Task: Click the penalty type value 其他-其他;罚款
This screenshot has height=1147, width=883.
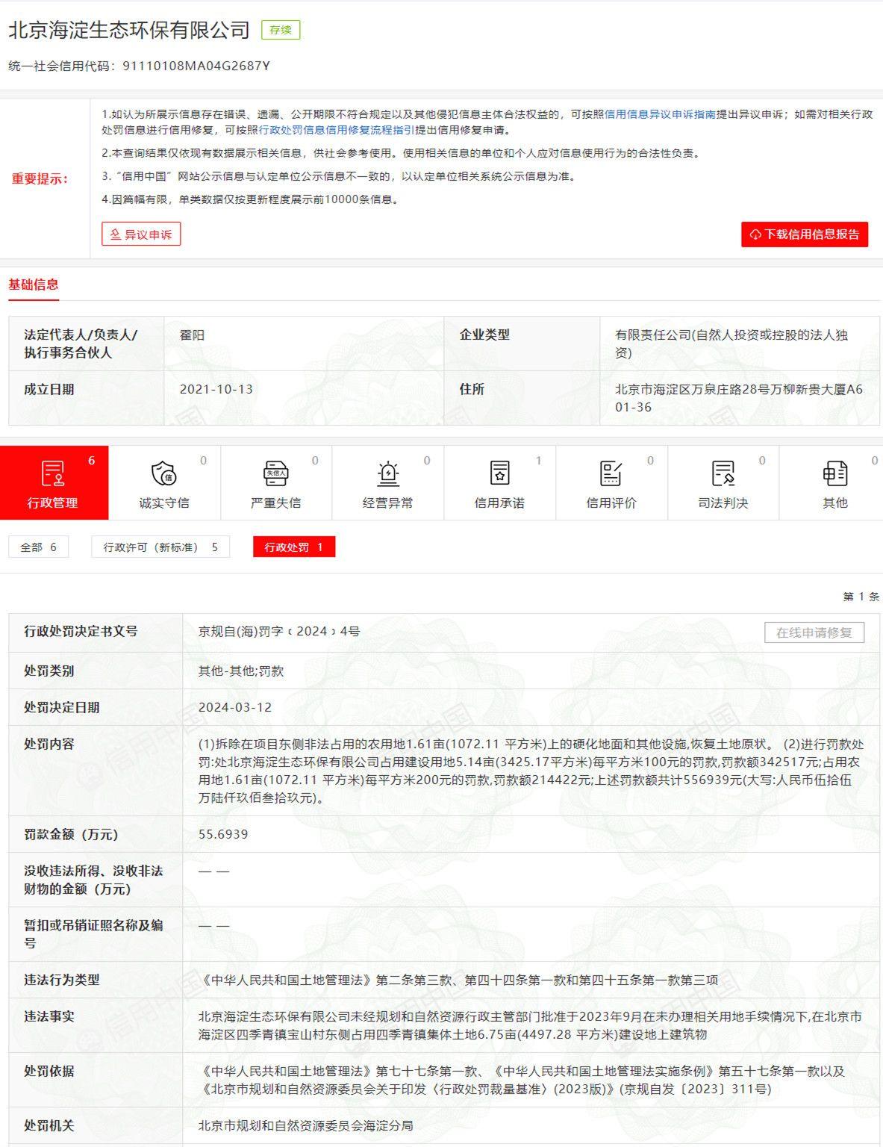Action: [x=241, y=671]
